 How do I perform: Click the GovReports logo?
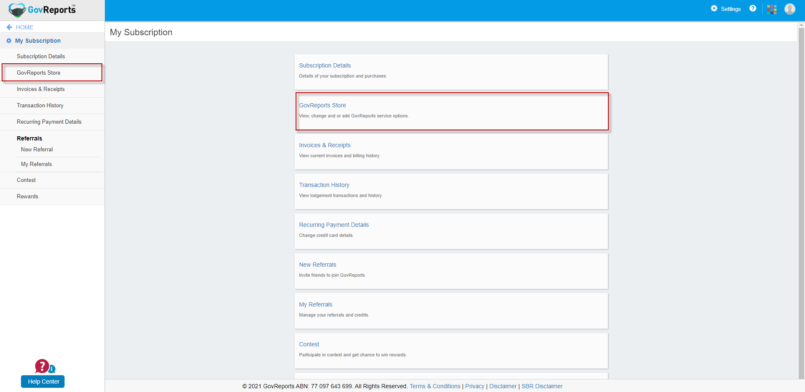[x=42, y=10]
